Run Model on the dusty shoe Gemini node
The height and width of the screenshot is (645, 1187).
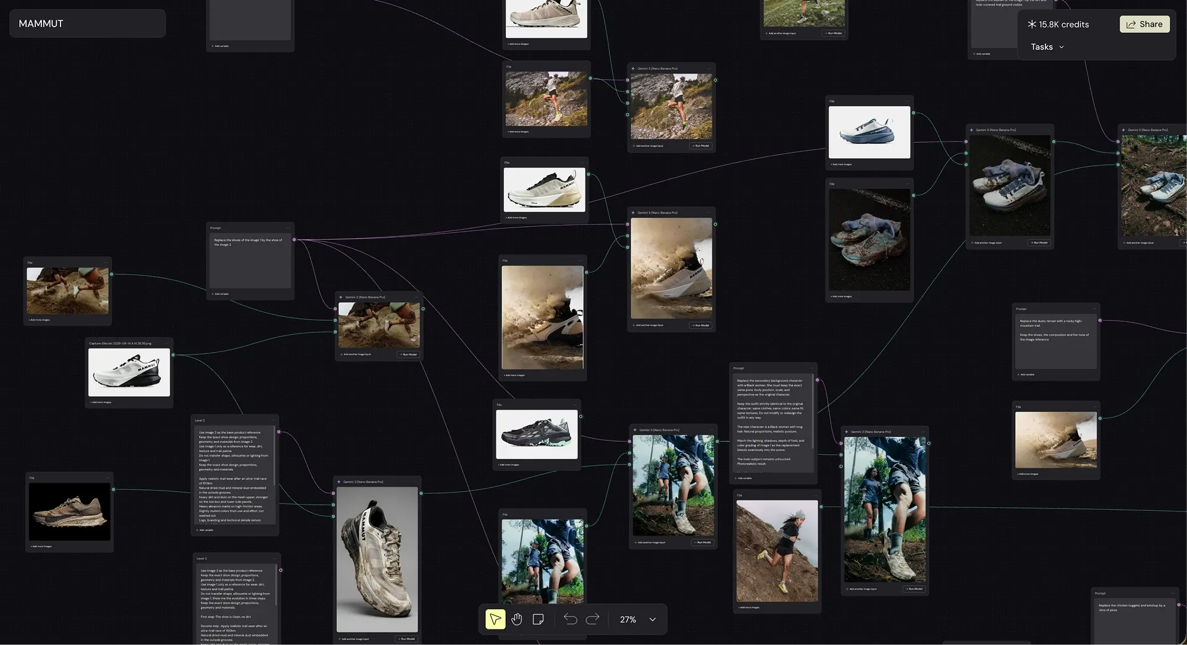[x=700, y=325]
